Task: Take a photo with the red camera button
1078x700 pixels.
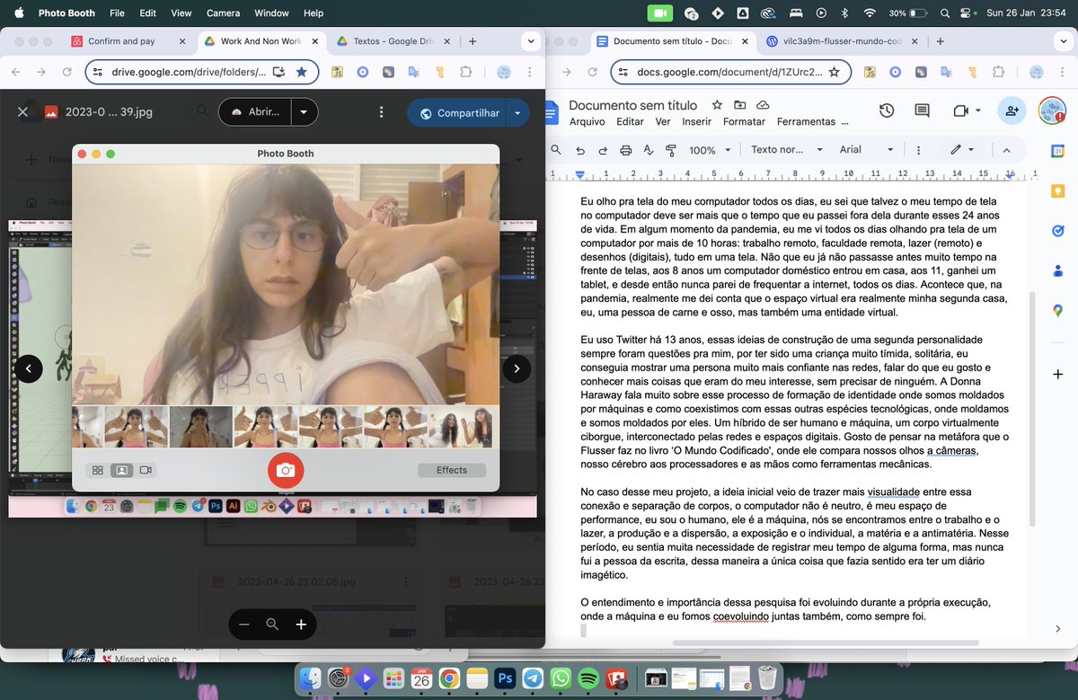Action: 286,470
